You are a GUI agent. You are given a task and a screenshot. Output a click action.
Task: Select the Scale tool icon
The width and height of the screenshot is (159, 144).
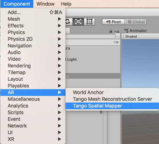click(78, 22)
